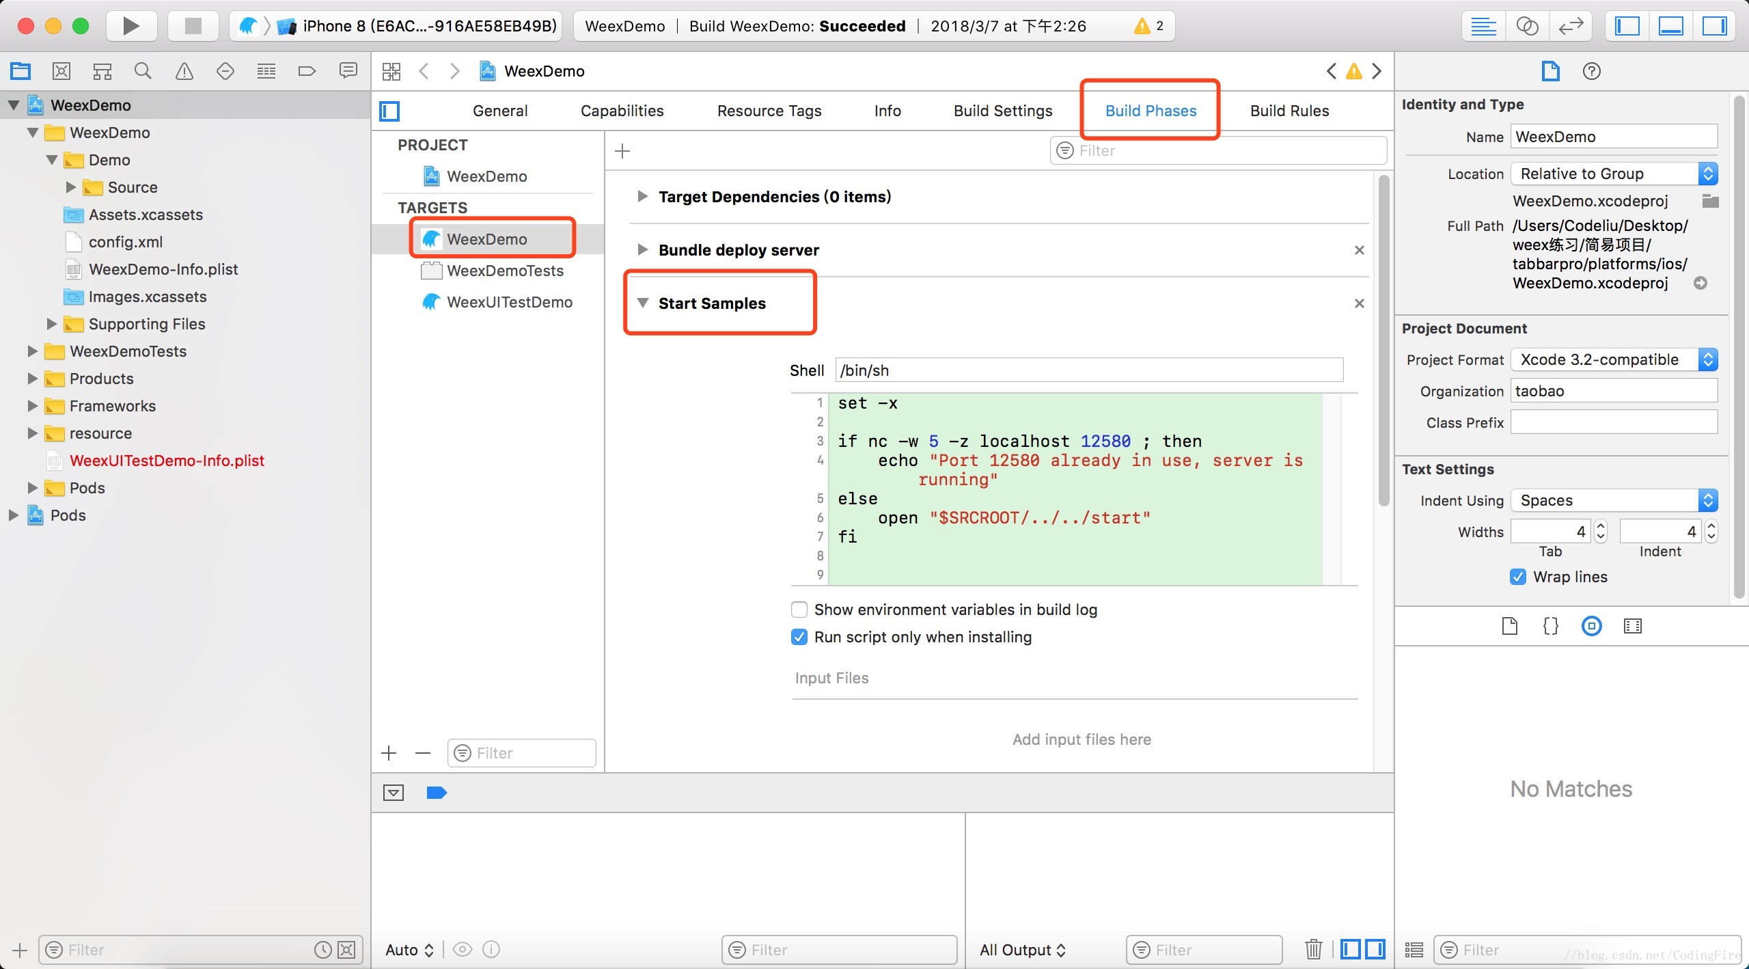The width and height of the screenshot is (1749, 969).
Task: Click the Shell path input field
Action: point(1089,370)
